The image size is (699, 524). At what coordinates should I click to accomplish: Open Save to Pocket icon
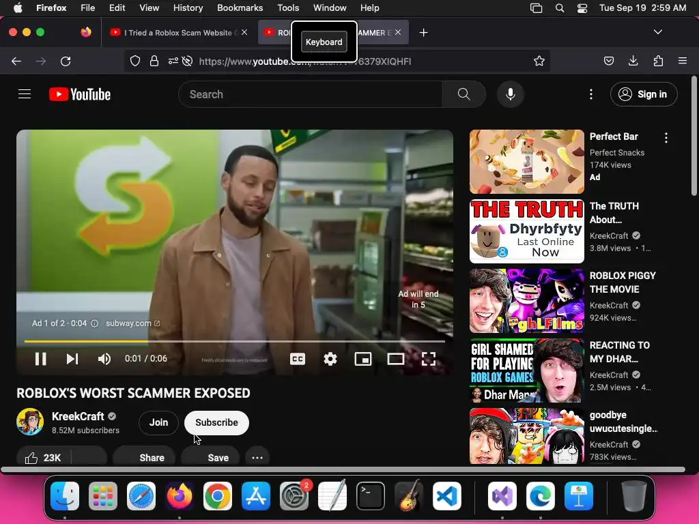click(608, 61)
